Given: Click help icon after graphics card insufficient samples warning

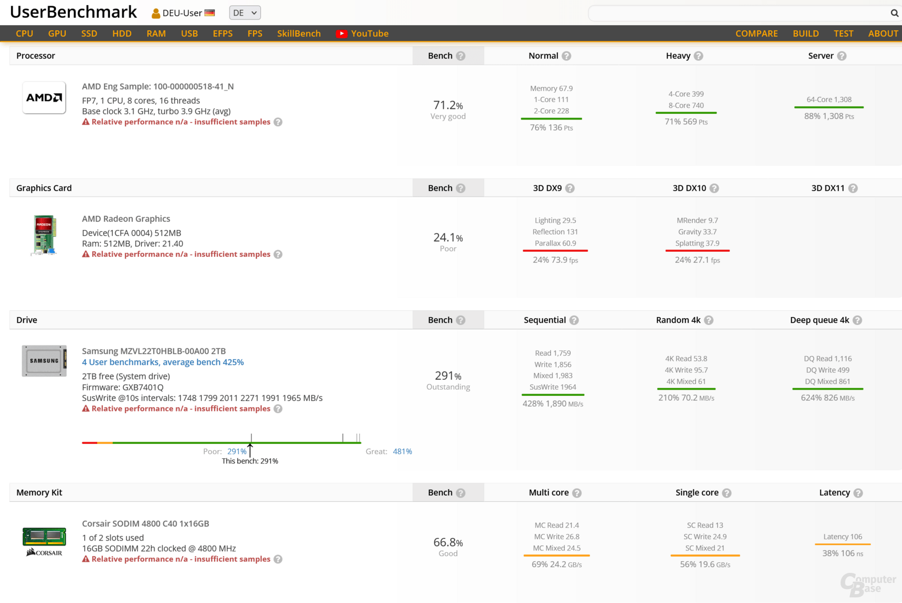Looking at the screenshot, I should coord(278,254).
